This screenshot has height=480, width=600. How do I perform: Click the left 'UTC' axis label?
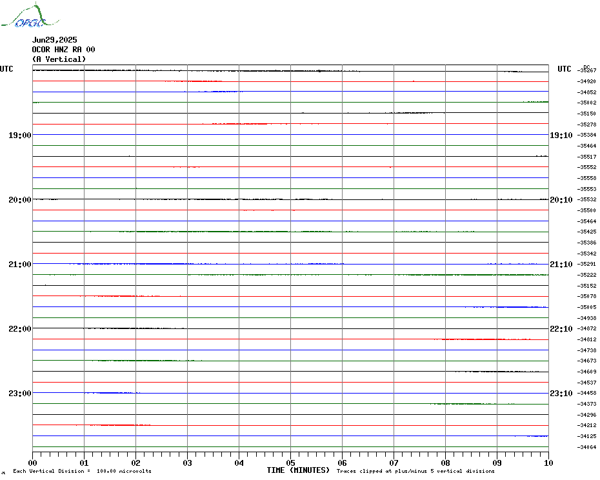6,69
